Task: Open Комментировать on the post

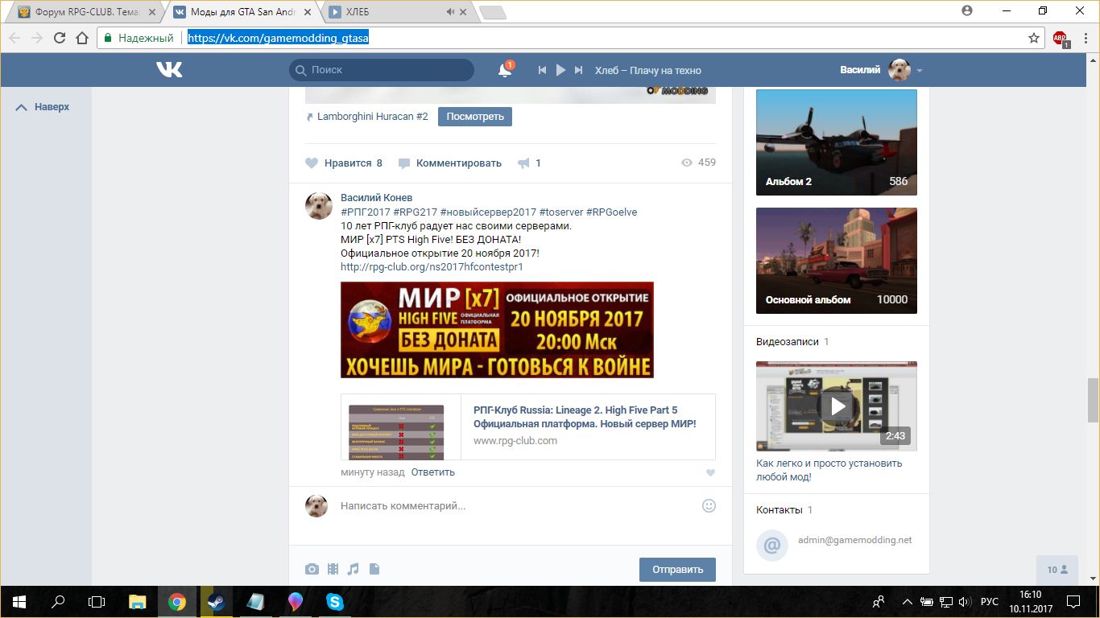Action: pyautogui.click(x=450, y=163)
